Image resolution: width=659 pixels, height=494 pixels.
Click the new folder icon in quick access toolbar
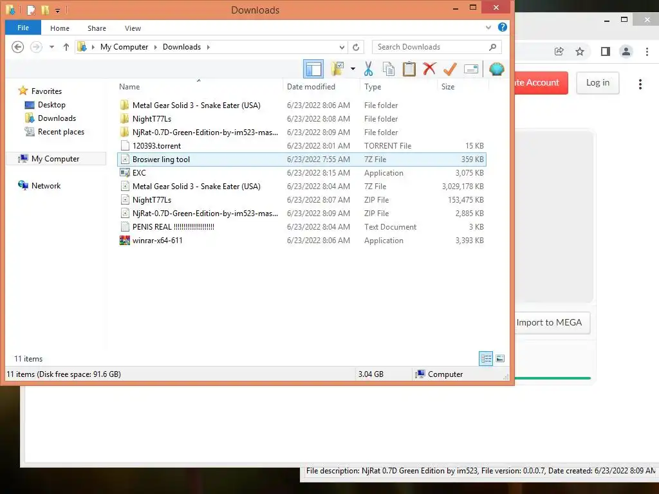45,10
